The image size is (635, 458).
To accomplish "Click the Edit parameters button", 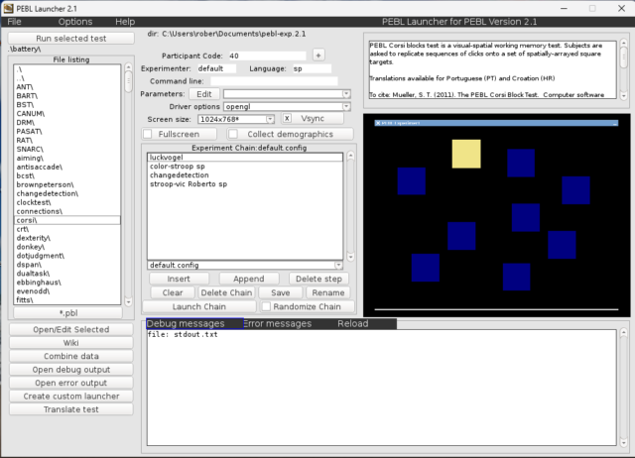I will (204, 94).
